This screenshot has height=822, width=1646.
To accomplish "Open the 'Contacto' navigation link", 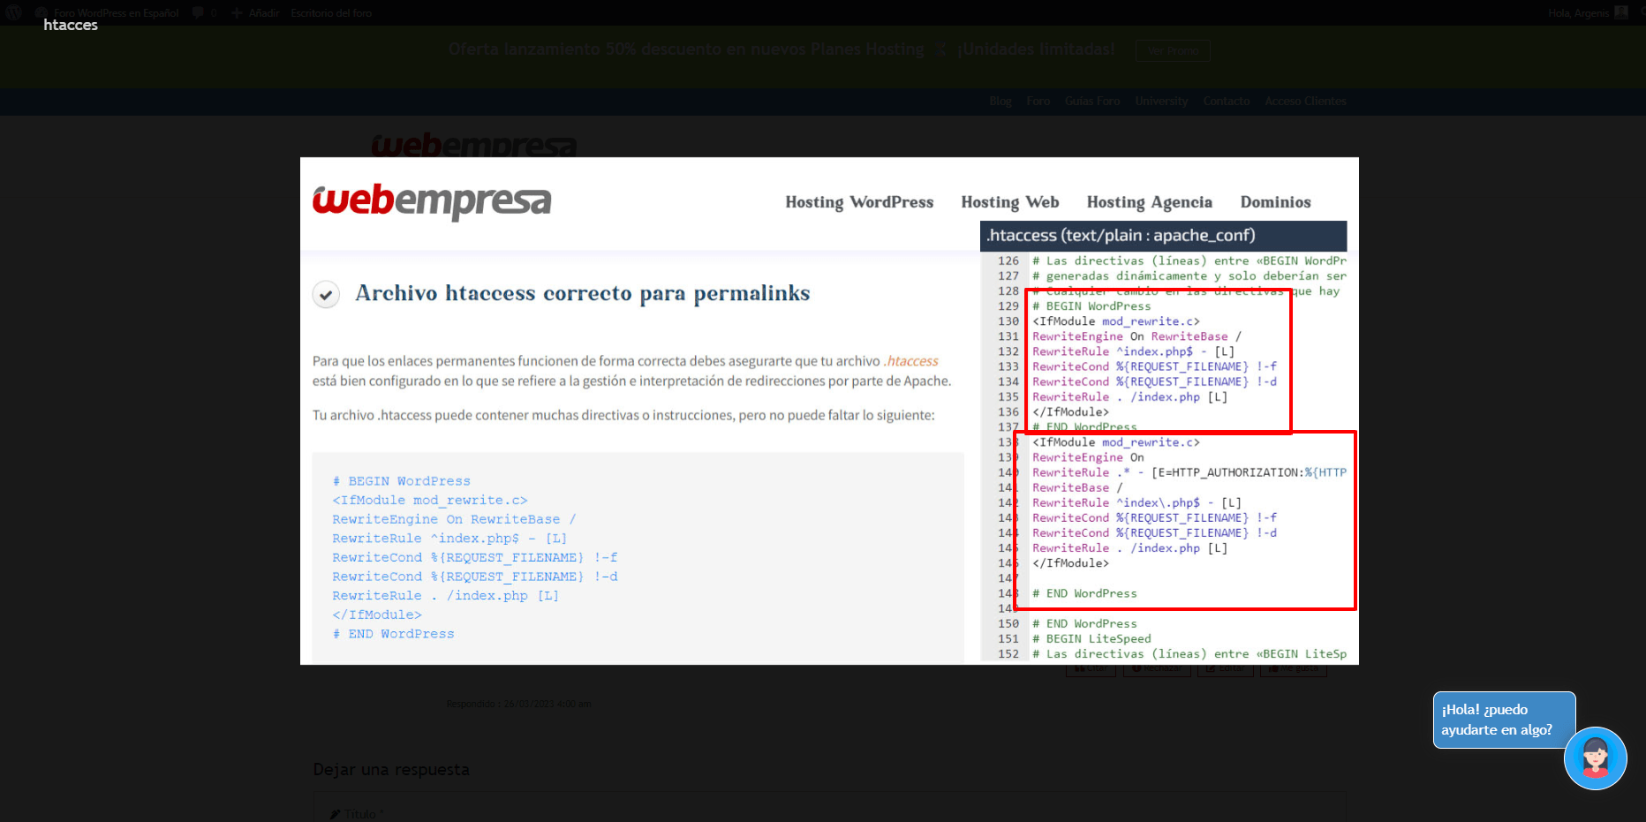I will 1227,101.
